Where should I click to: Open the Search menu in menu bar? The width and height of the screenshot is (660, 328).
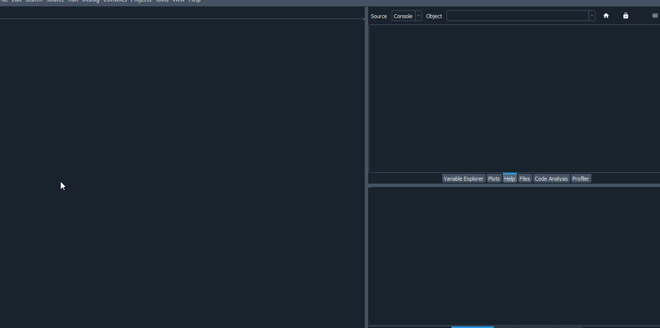tap(34, 1)
